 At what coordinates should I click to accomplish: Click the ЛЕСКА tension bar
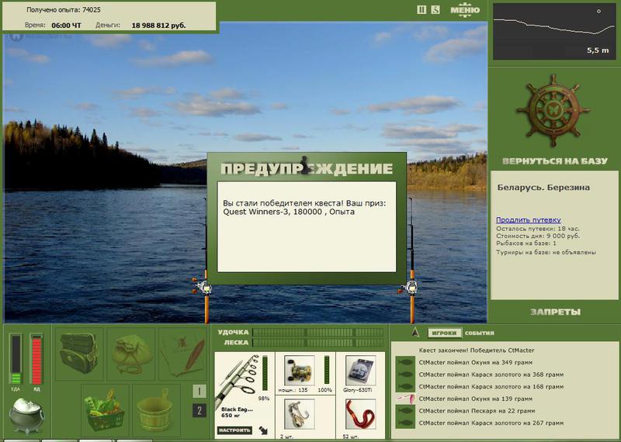coord(318,343)
